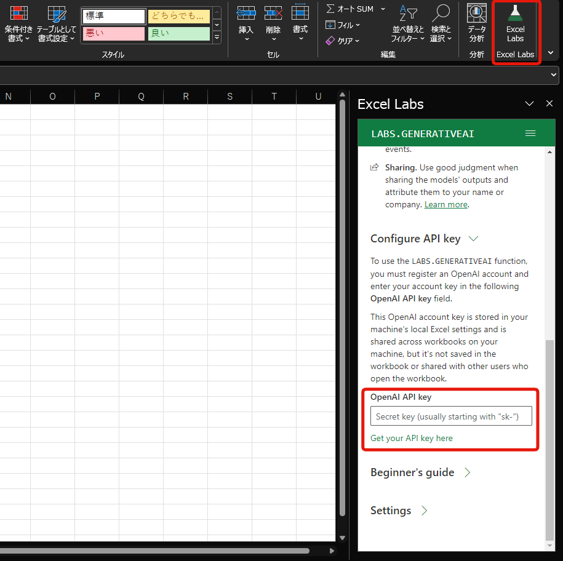Open the Learn more link

pos(446,204)
